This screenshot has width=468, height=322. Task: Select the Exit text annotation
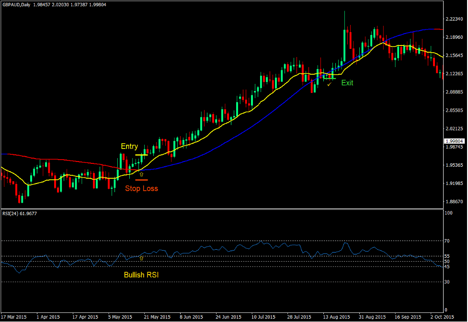pyautogui.click(x=346, y=83)
